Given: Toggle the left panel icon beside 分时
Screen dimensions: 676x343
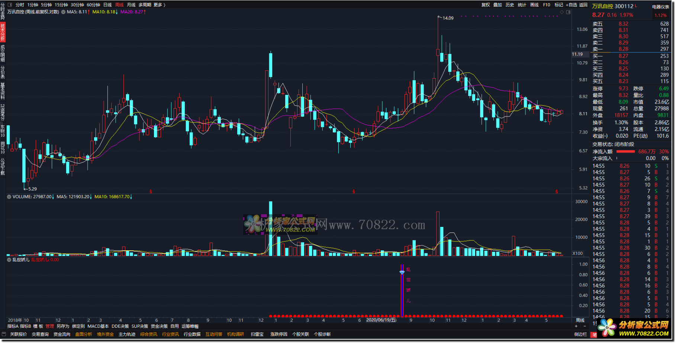Looking at the screenshot, I should 10,5.
